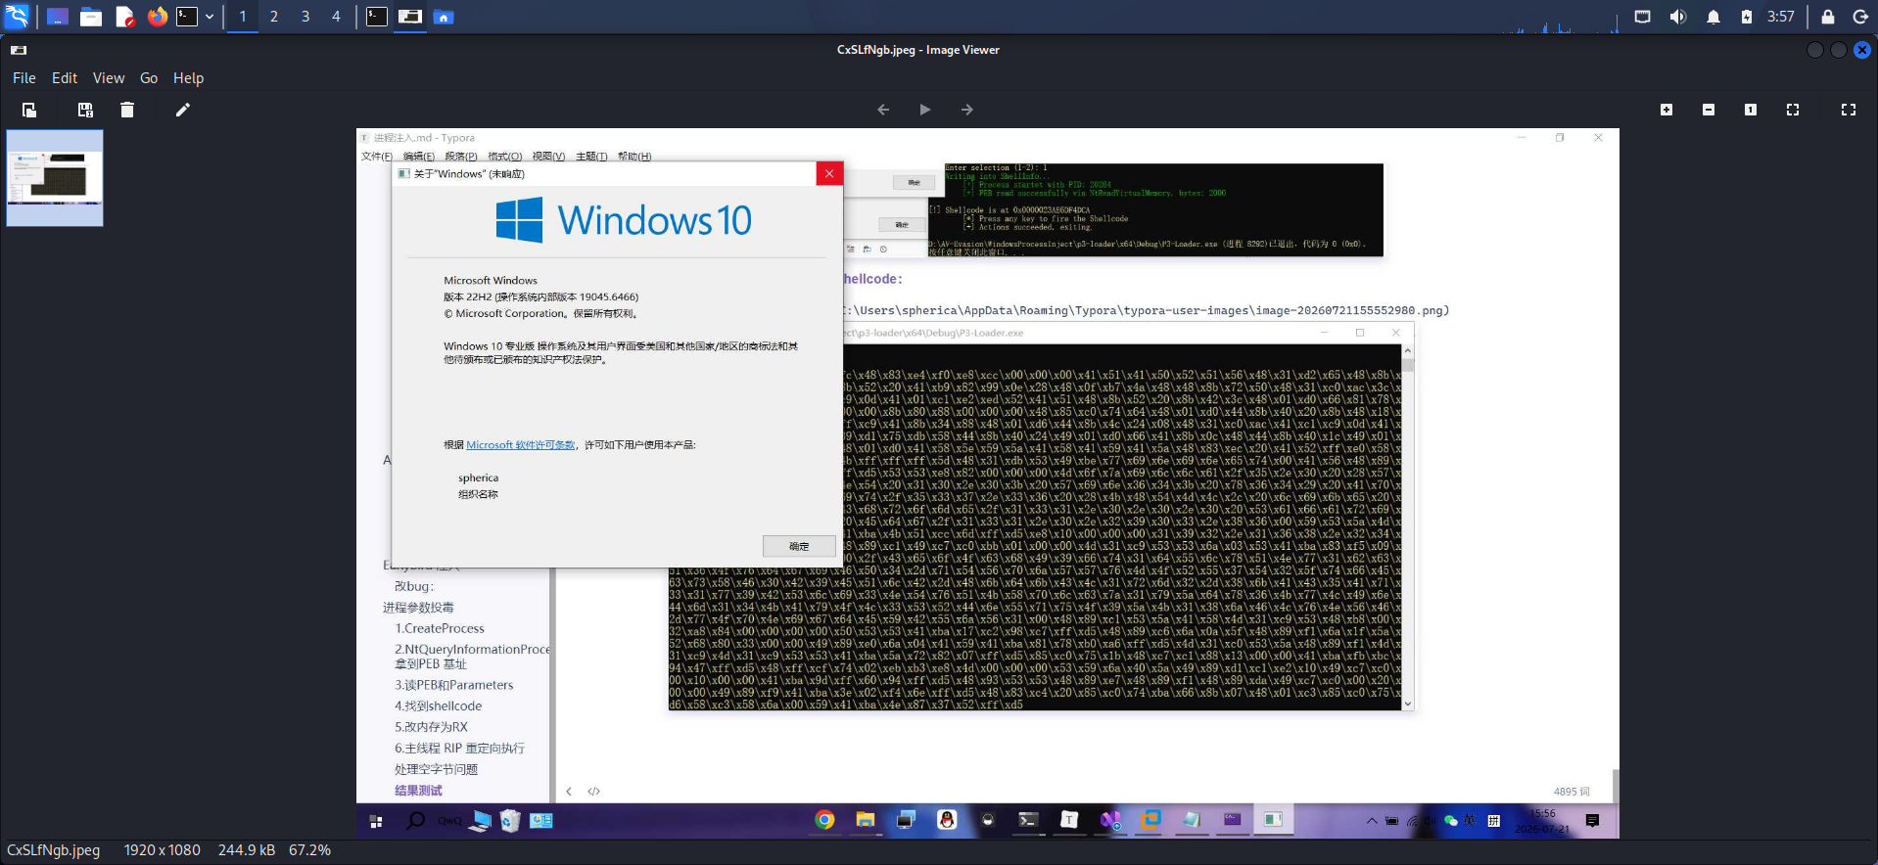Switch to workspace 3
1878x865 pixels.
click(x=305, y=17)
